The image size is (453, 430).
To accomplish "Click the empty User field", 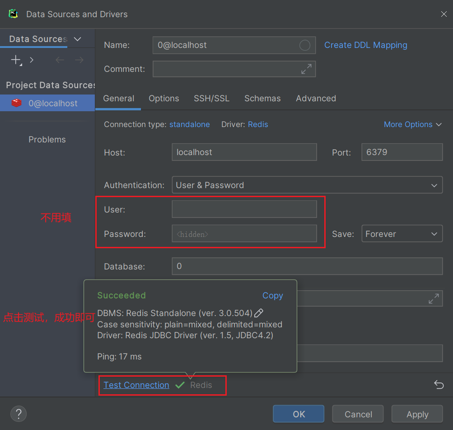I will (244, 209).
